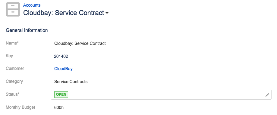The width and height of the screenshot is (277, 115).
Task: Click the pencil edit icon in Status field
Action: tap(267, 95)
